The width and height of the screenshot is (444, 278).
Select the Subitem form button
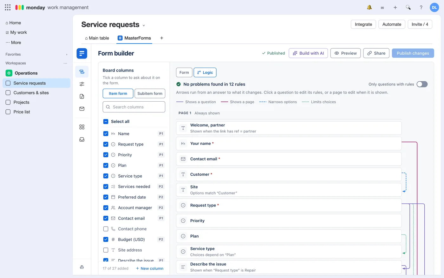click(x=150, y=93)
